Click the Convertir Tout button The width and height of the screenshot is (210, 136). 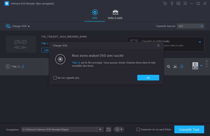[x=189, y=129]
